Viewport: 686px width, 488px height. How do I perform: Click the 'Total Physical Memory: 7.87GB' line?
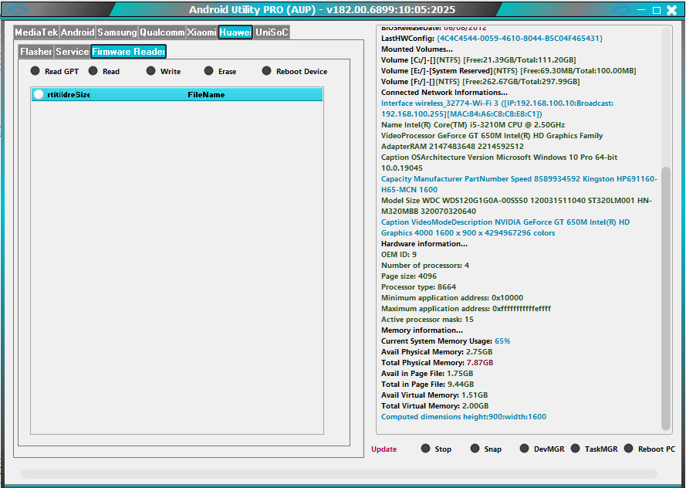pyautogui.click(x=437, y=362)
